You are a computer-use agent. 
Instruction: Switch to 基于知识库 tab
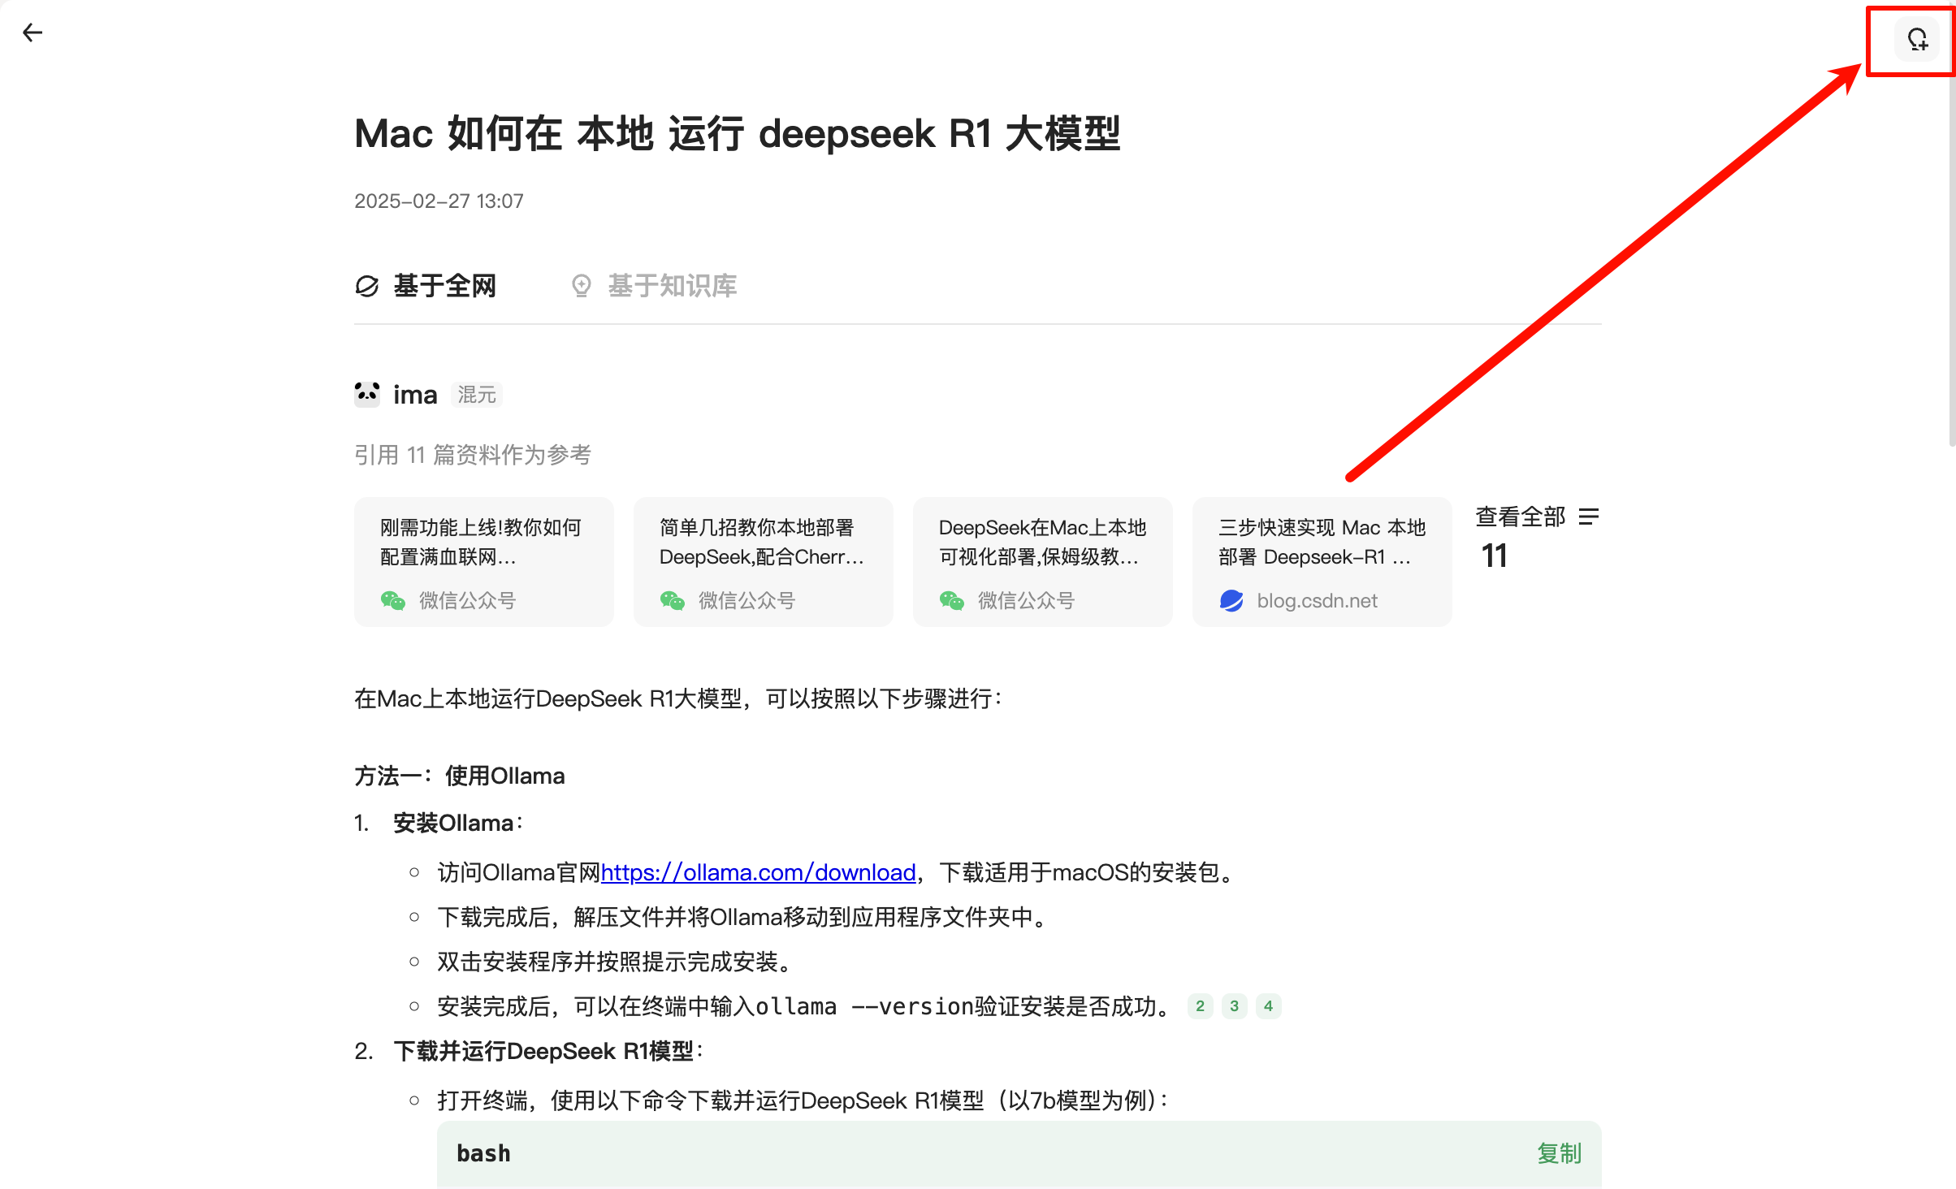tap(671, 286)
